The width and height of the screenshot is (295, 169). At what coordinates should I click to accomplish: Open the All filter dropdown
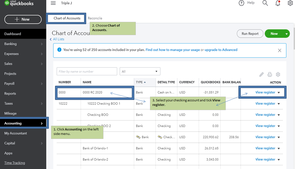140,71
